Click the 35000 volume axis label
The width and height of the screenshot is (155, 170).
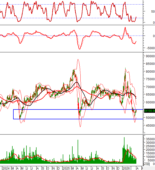click(150, 139)
